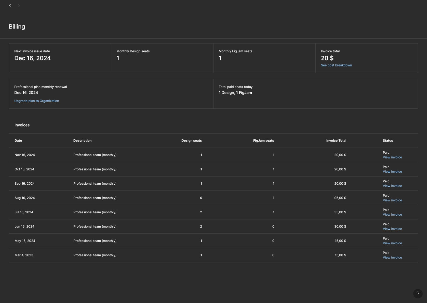Click the FigJam seats column header
Image resolution: width=427 pixels, height=303 pixels.
click(x=264, y=141)
